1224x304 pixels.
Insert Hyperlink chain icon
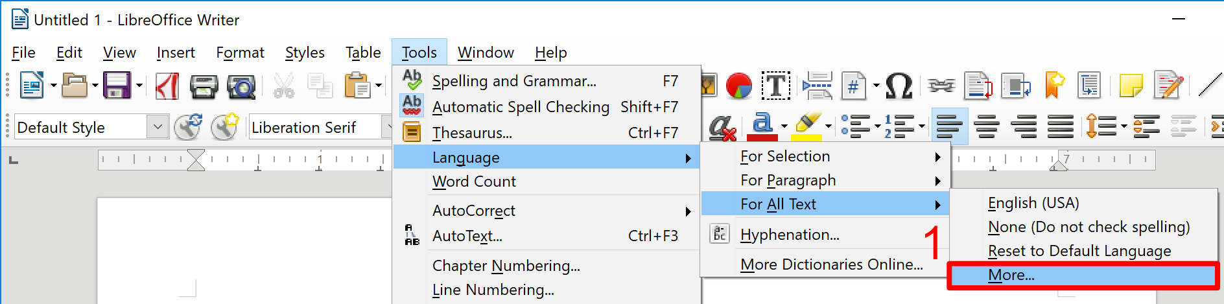click(941, 86)
